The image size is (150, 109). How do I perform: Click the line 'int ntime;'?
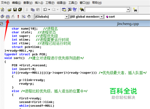[21, 40]
